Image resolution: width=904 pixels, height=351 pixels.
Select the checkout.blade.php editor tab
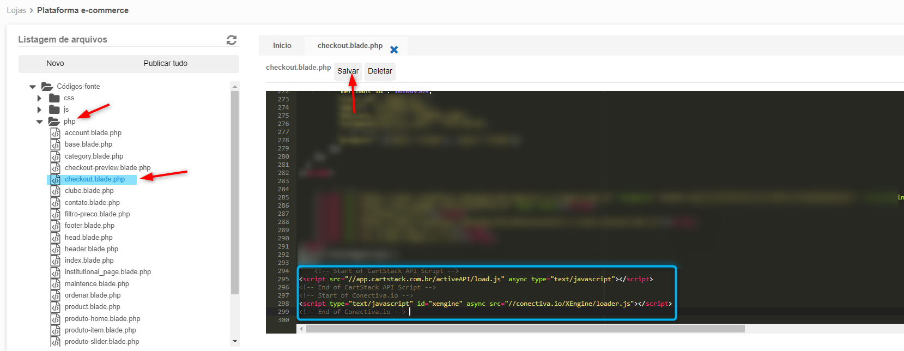click(x=350, y=46)
